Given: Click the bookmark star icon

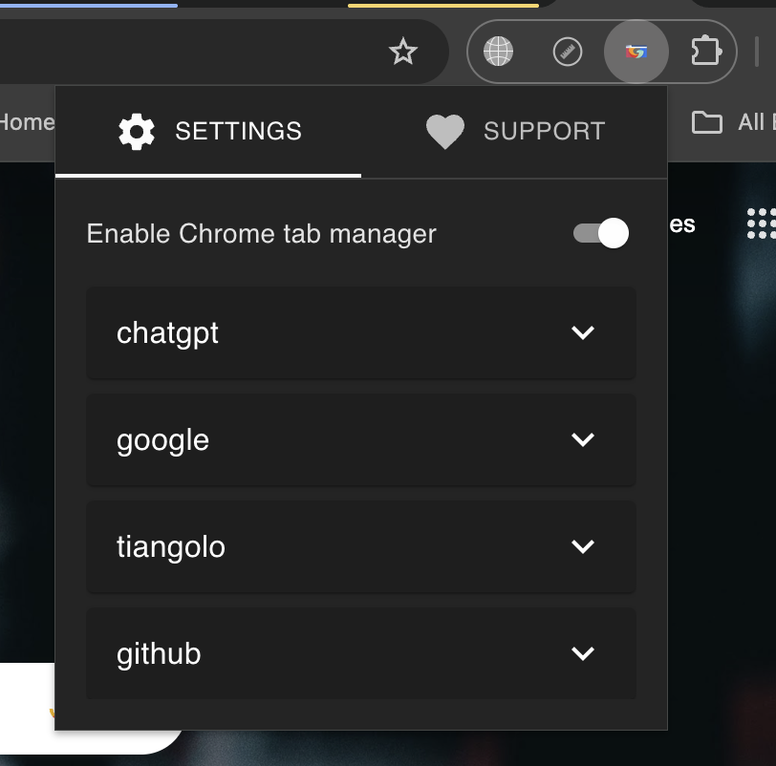Looking at the screenshot, I should tap(403, 52).
